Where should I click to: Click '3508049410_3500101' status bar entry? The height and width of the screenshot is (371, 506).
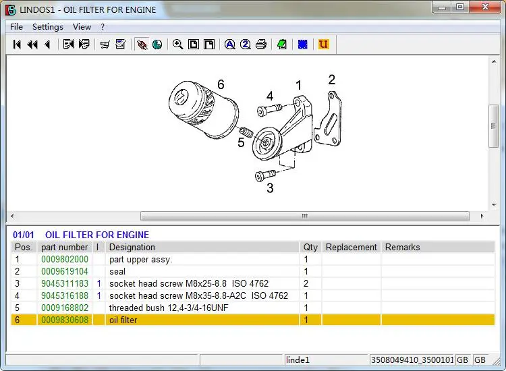412,360
